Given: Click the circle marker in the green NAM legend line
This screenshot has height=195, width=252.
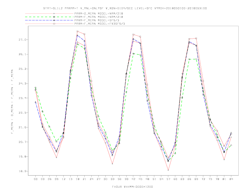Looking at the screenshot, I should [54, 17].
